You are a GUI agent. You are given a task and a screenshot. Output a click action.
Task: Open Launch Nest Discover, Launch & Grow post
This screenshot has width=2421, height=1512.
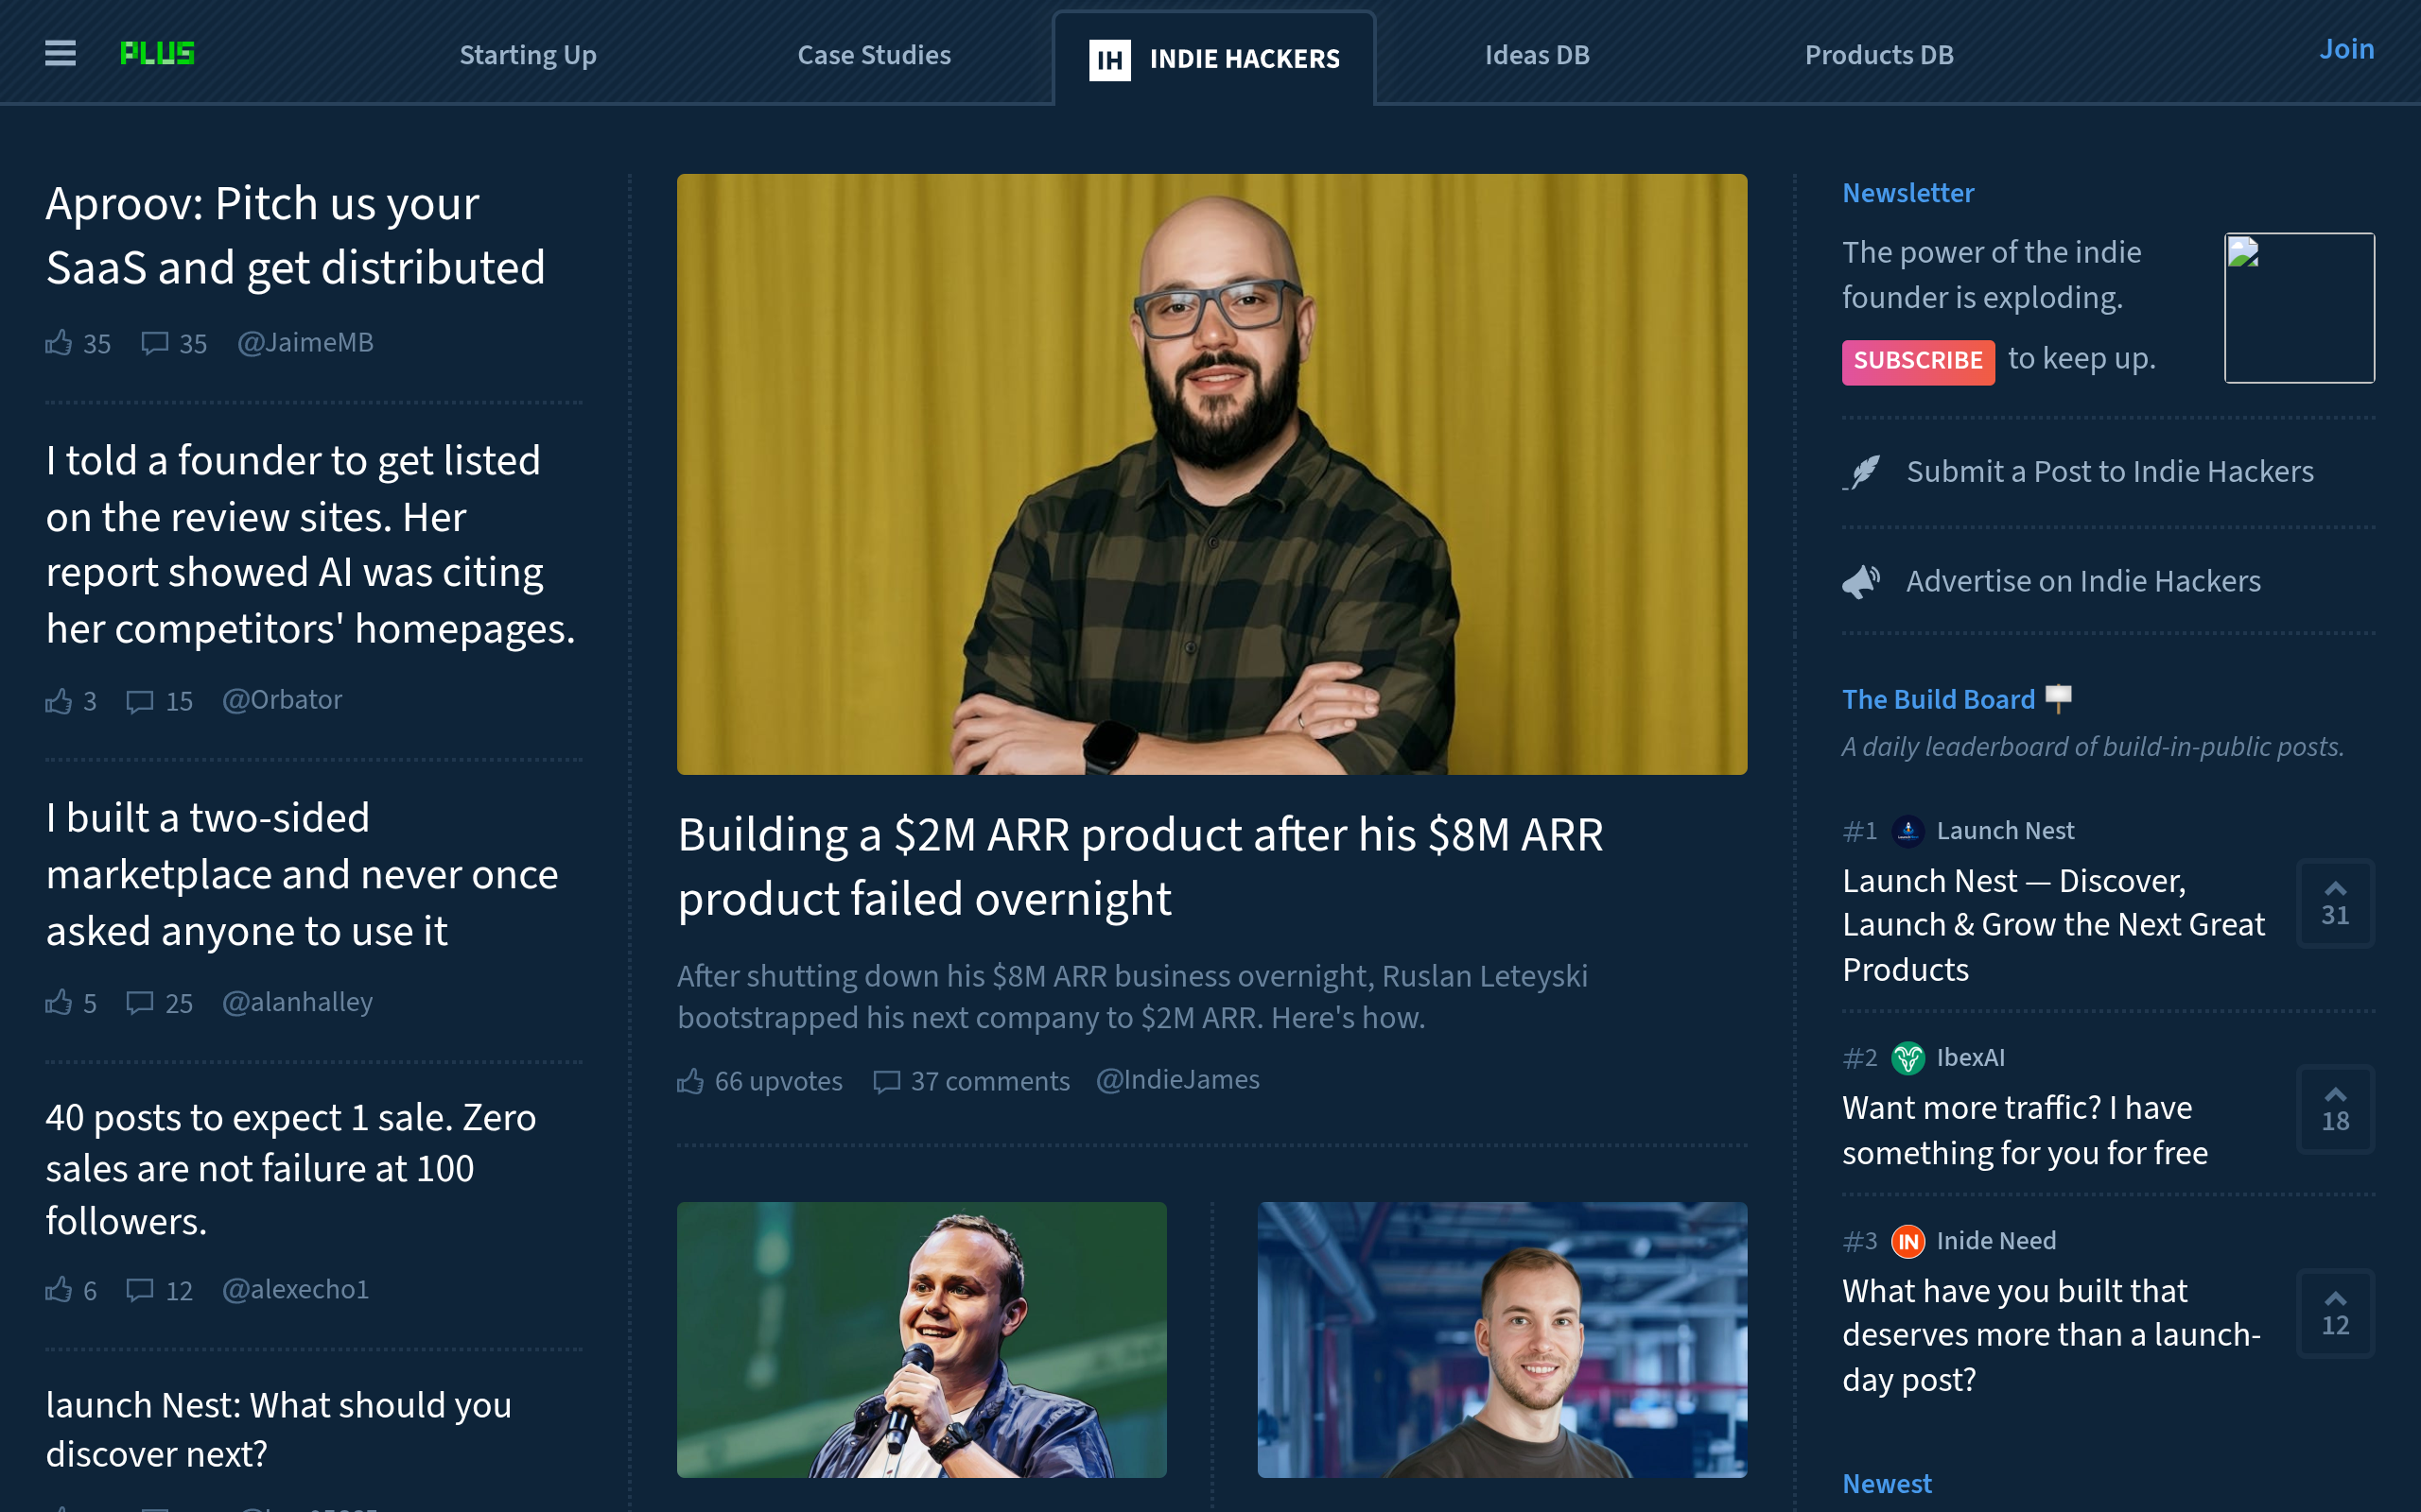point(2053,925)
